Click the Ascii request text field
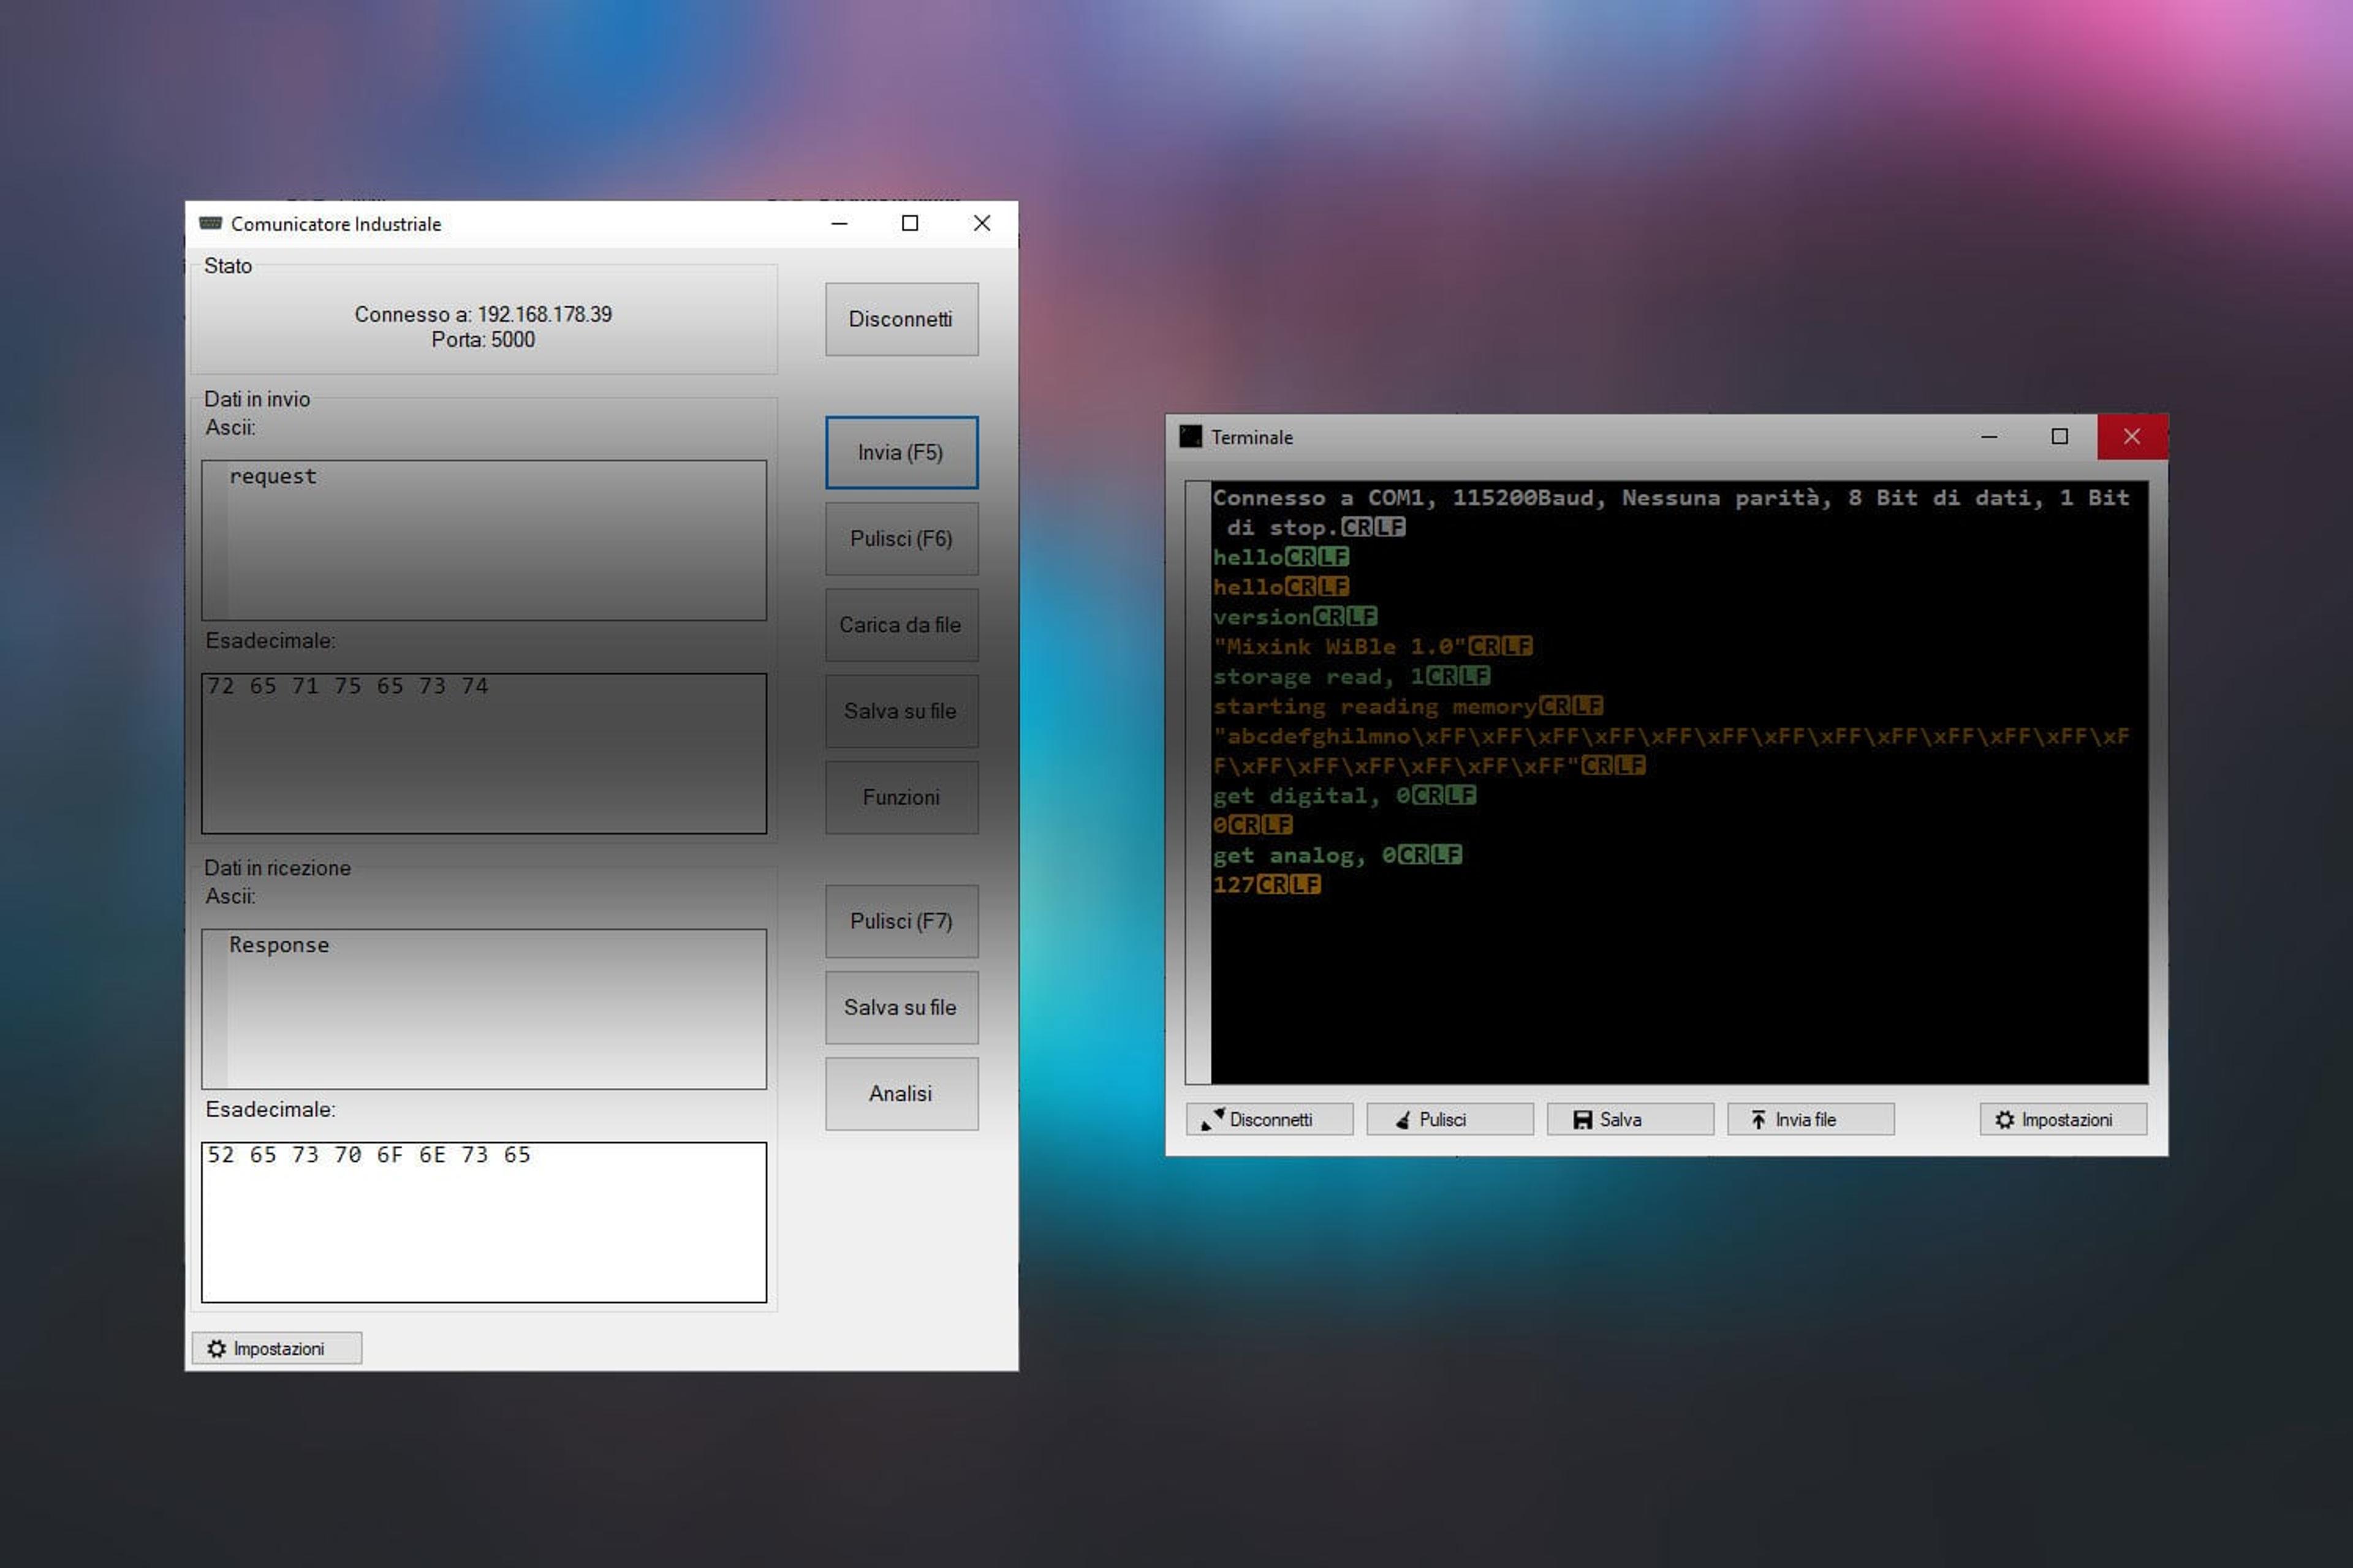Viewport: 2353px width, 1568px height. [484, 540]
